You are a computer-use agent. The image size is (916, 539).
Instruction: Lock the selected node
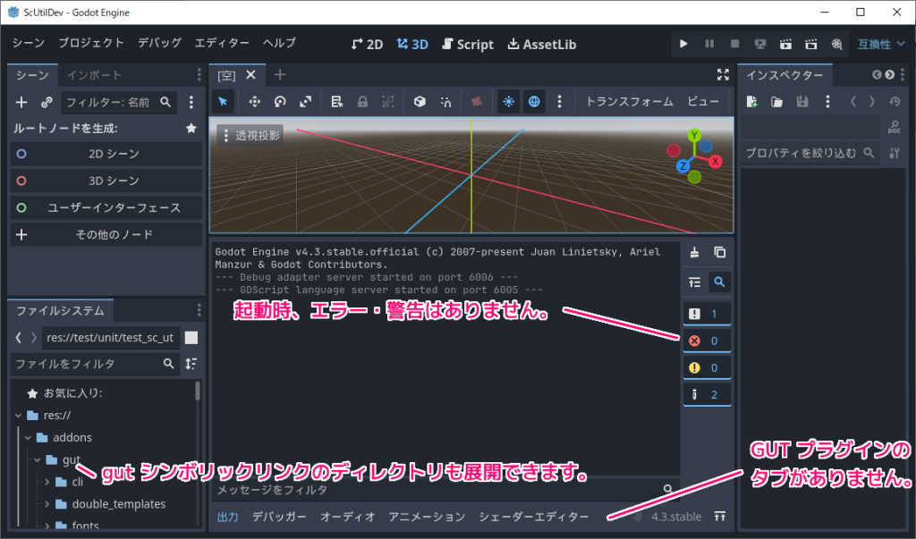(363, 102)
